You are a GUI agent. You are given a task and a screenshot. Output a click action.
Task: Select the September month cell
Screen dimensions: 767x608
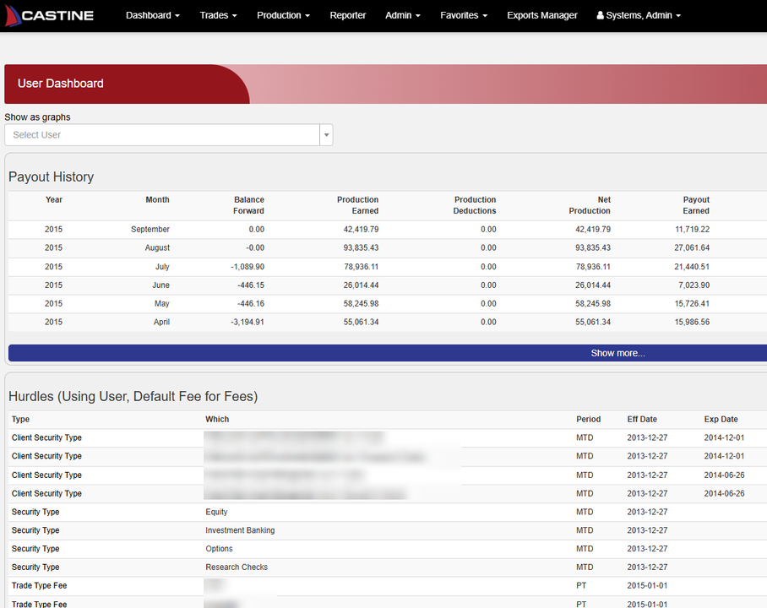[150, 230]
